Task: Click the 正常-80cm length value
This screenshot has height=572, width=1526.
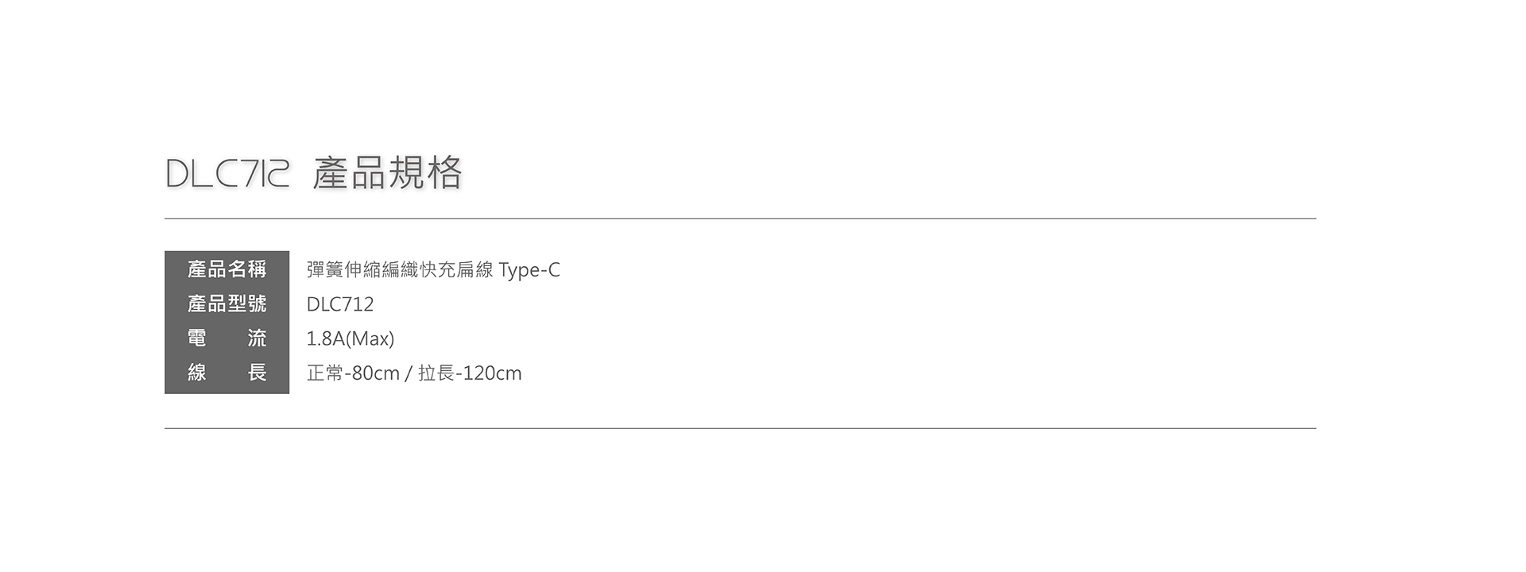Action: pyautogui.click(x=353, y=373)
